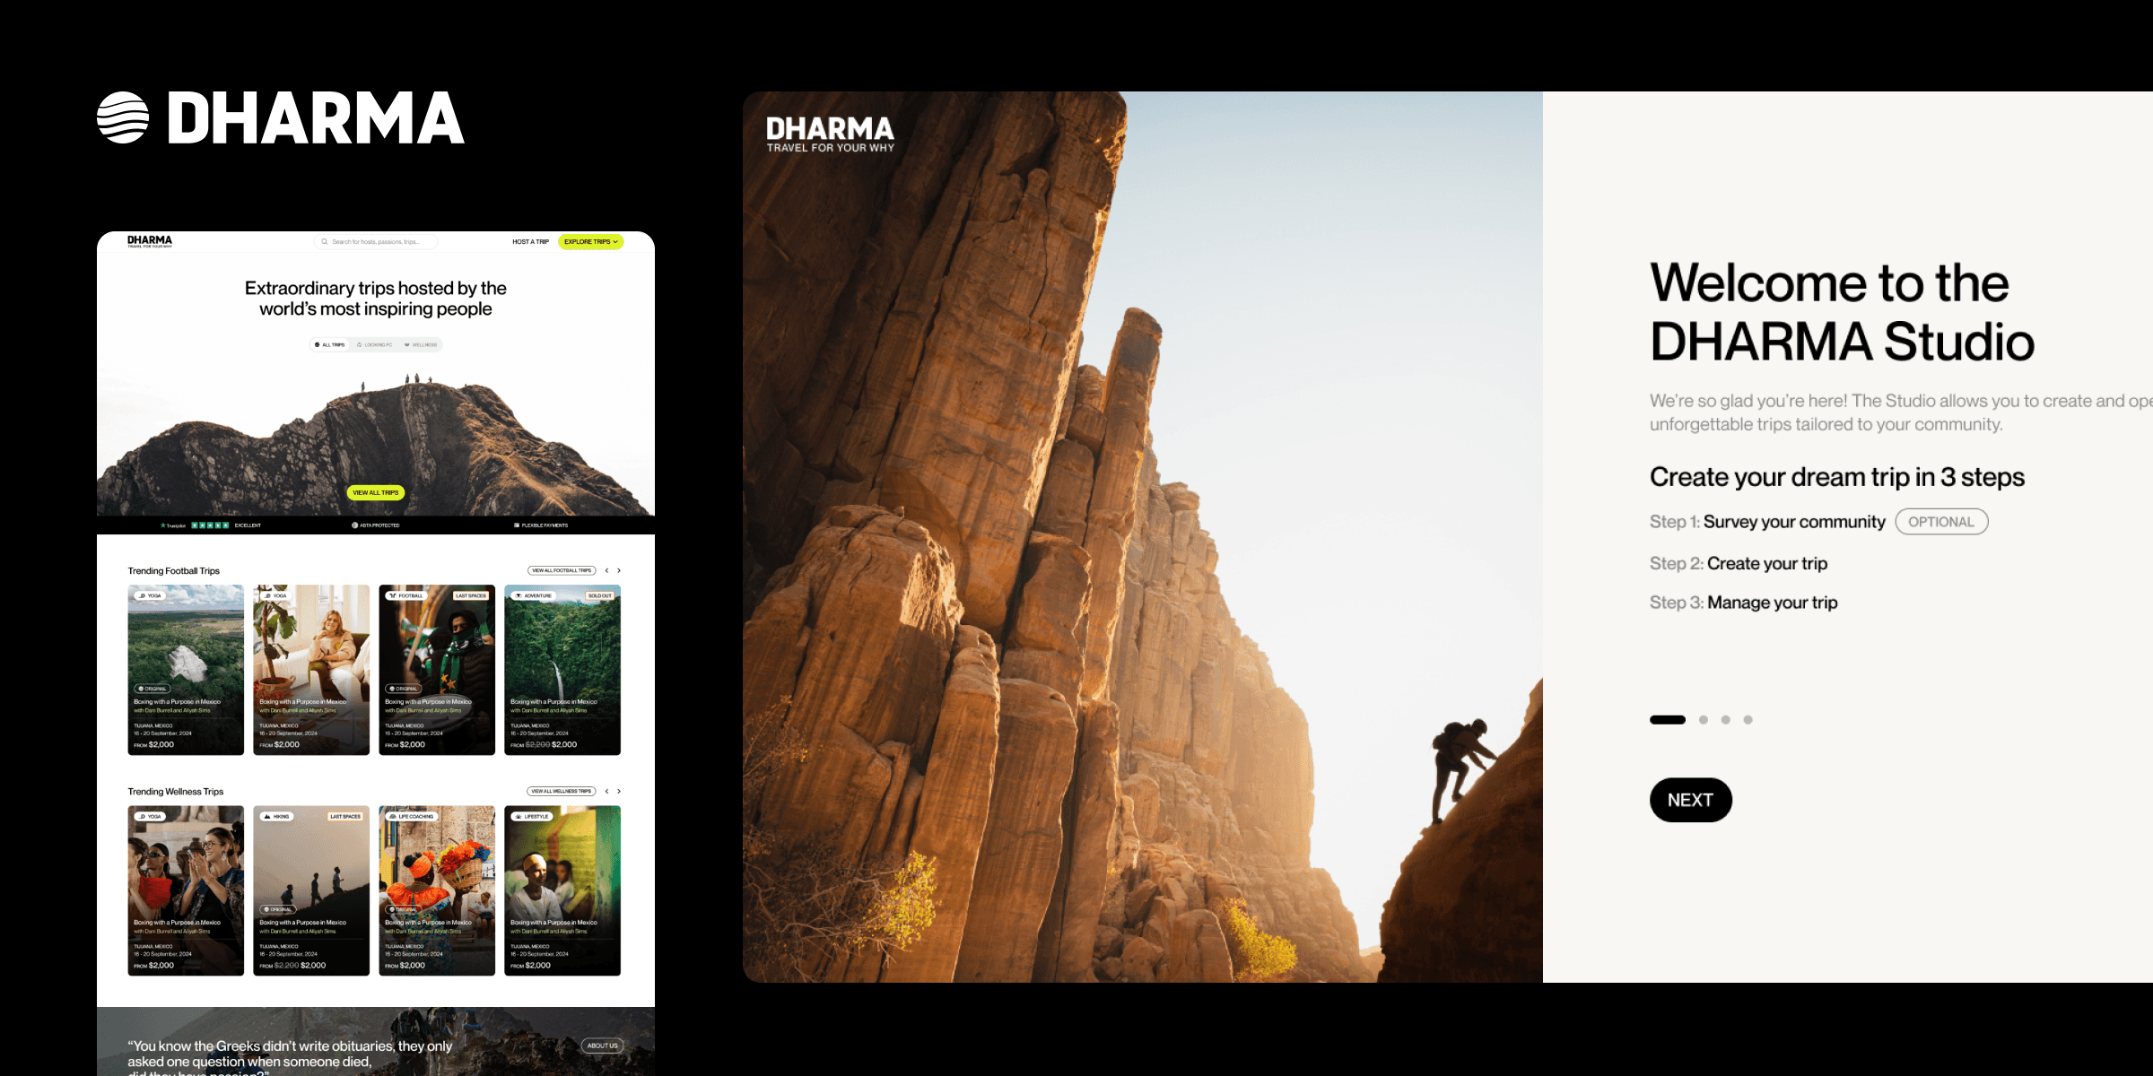Click the search bar icon on DHARMA site

coord(324,244)
